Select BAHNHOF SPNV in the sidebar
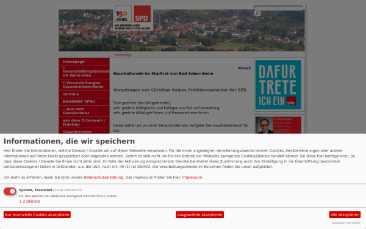 (84, 101)
